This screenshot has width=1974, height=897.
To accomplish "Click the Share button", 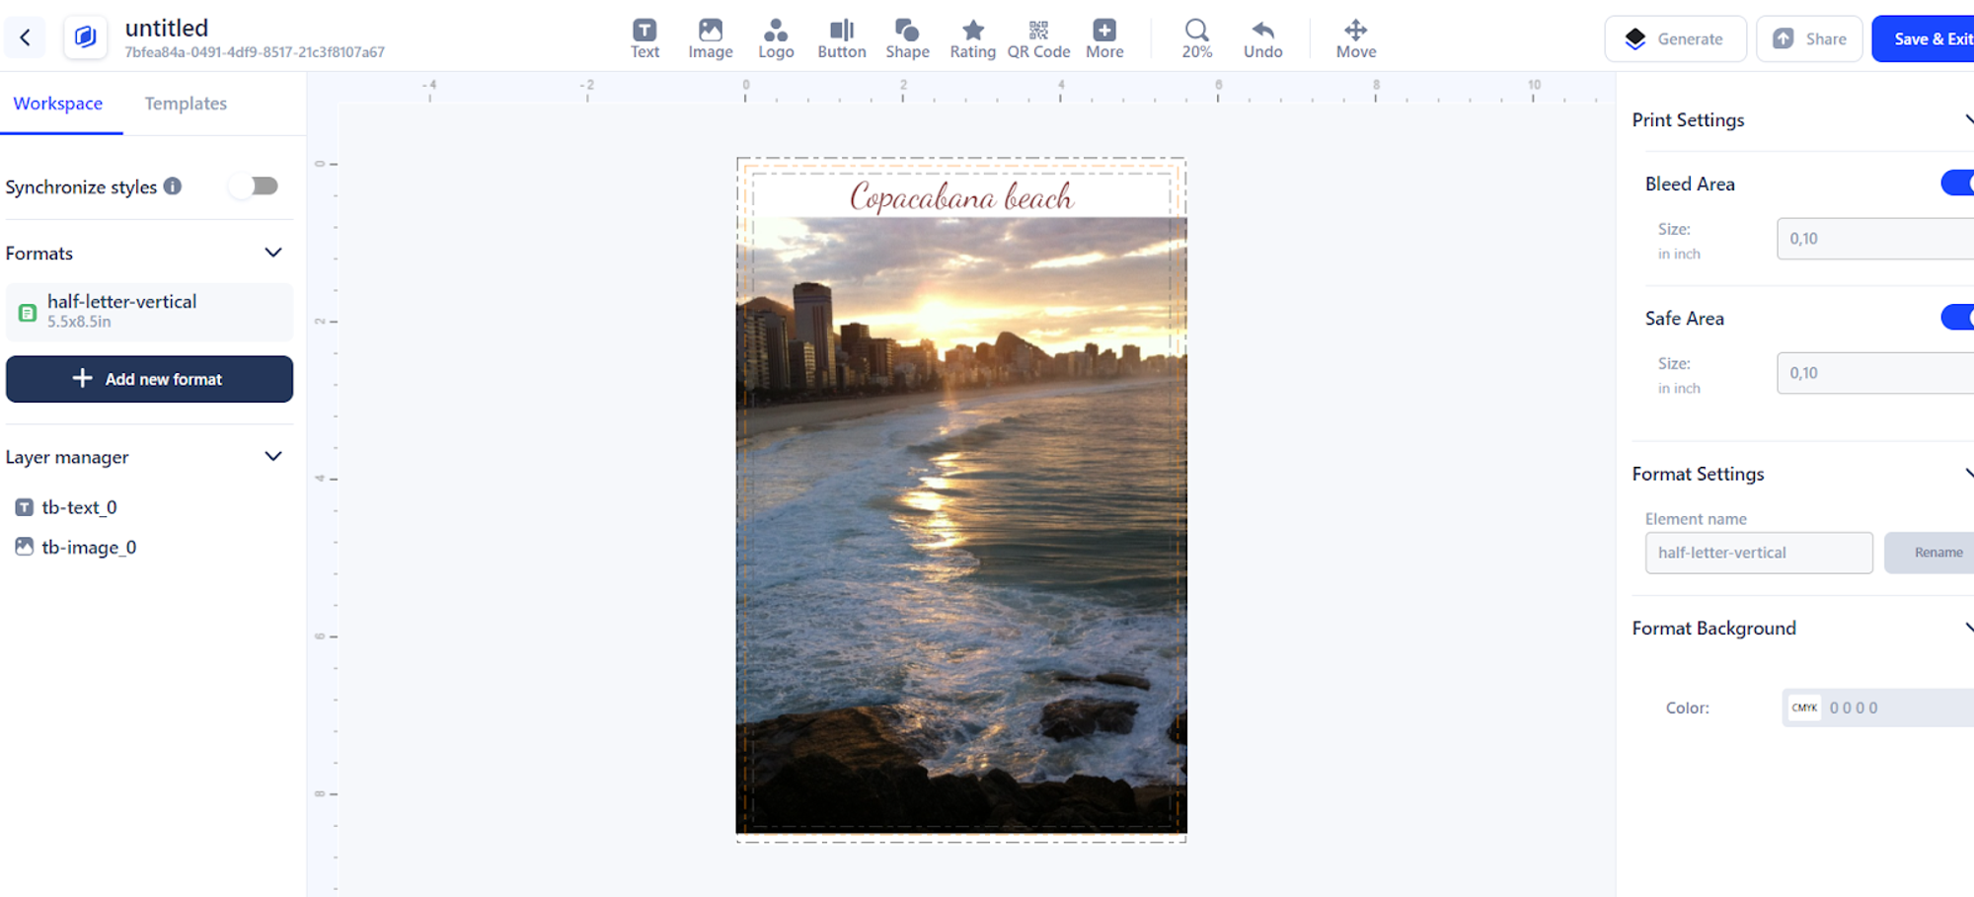I will [1809, 38].
